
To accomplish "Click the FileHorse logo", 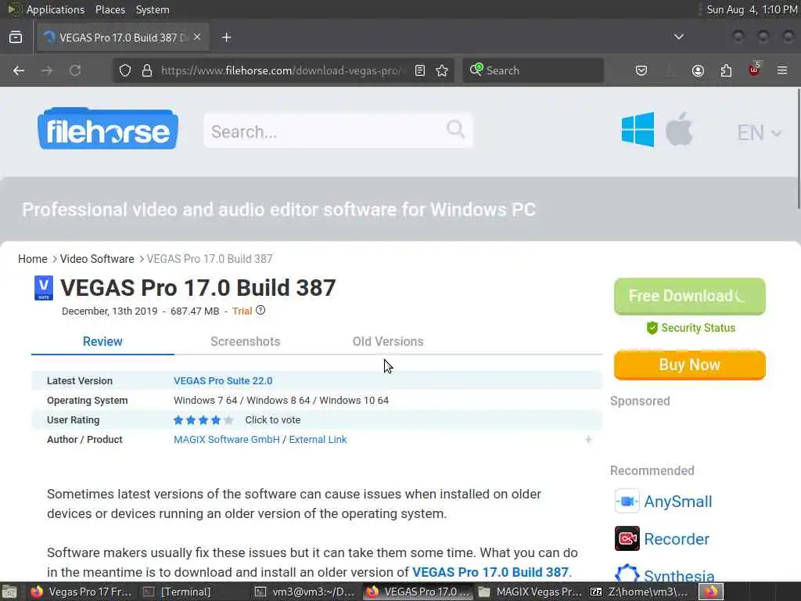I will coord(108,129).
